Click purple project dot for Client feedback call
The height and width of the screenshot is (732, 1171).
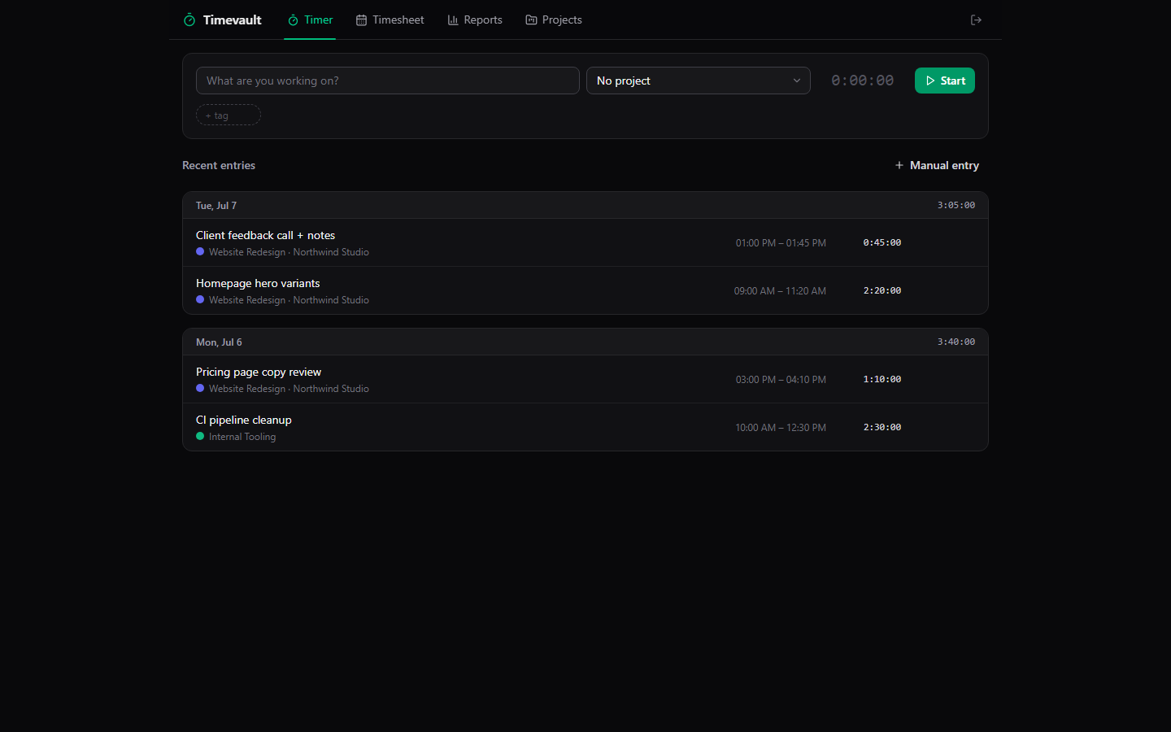point(200,251)
